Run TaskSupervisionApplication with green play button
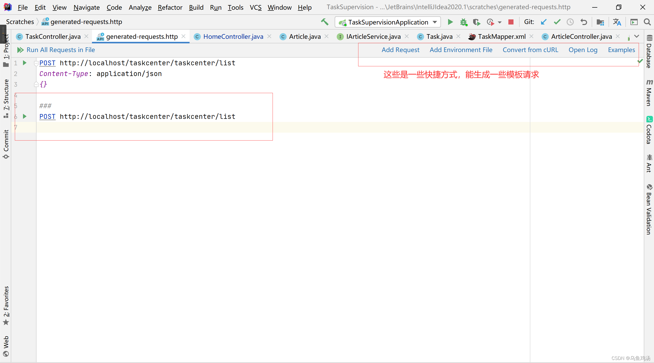Viewport: 654px width, 363px height. pyautogui.click(x=450, y=22)
